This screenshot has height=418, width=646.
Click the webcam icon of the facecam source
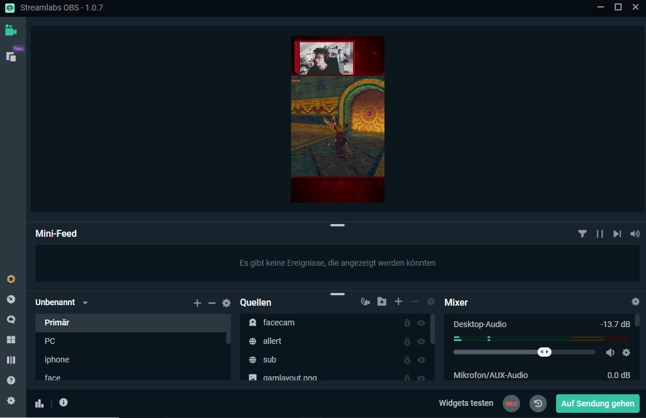tap(253, 322)
